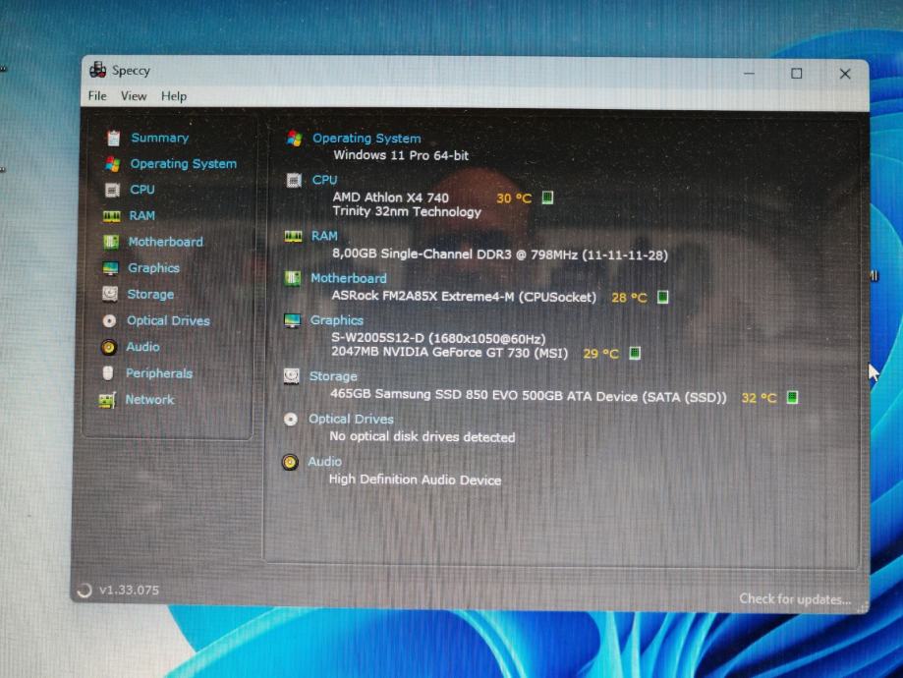Click the version v1.33.075 label
This screenshot has height=678, width=903.
pyautogui.click(x=129, y=590)
